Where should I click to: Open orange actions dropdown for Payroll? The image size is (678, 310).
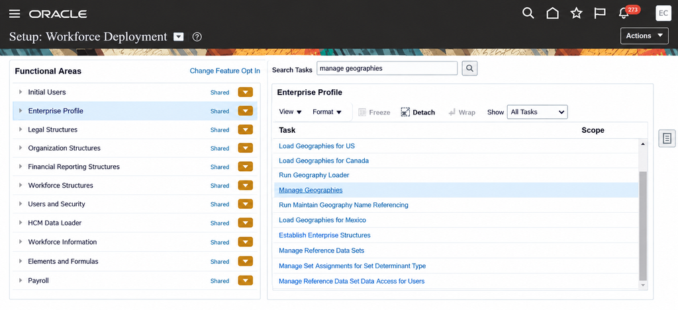pos(245,280)
